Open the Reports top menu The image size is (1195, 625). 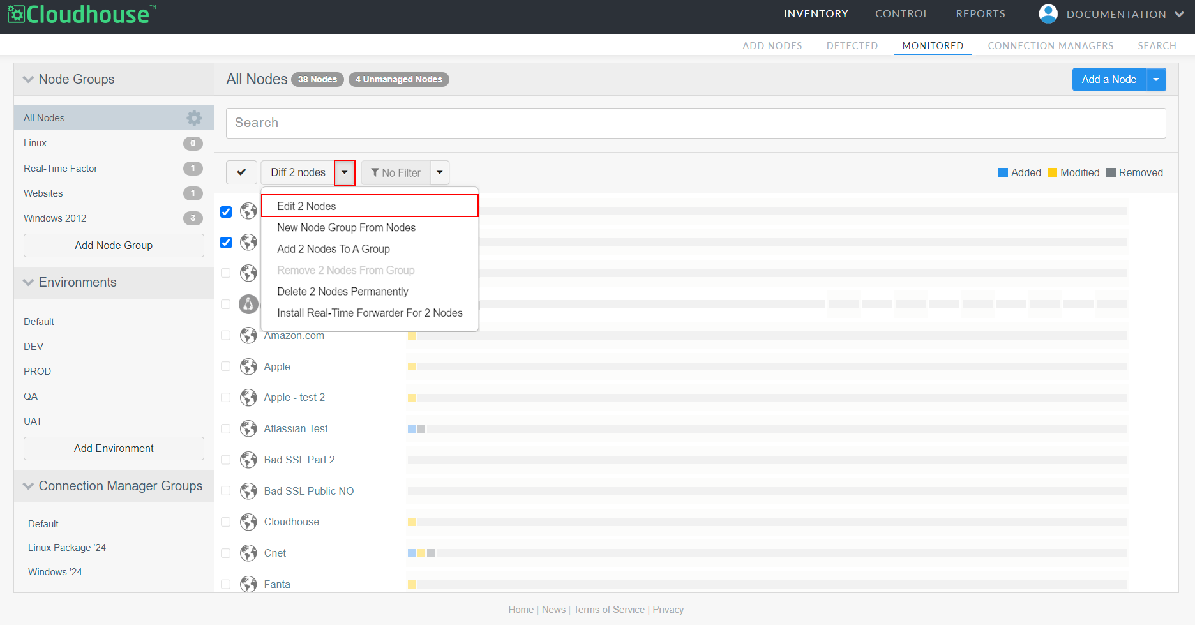[x=981, y=13]
